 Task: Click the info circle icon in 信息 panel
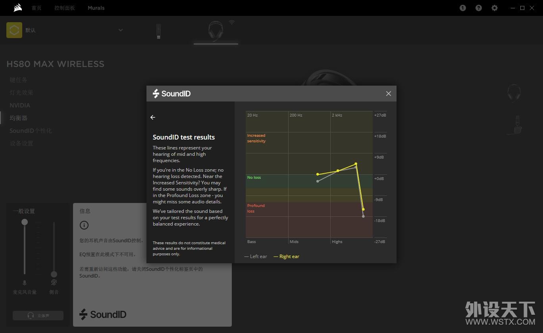(84, 225)
